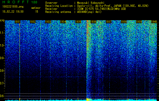Click the Ovserver field label

[x=51, y=3]
